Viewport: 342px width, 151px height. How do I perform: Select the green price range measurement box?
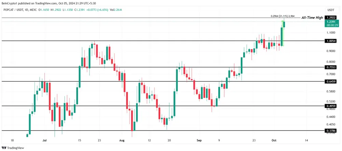[282, 33]
